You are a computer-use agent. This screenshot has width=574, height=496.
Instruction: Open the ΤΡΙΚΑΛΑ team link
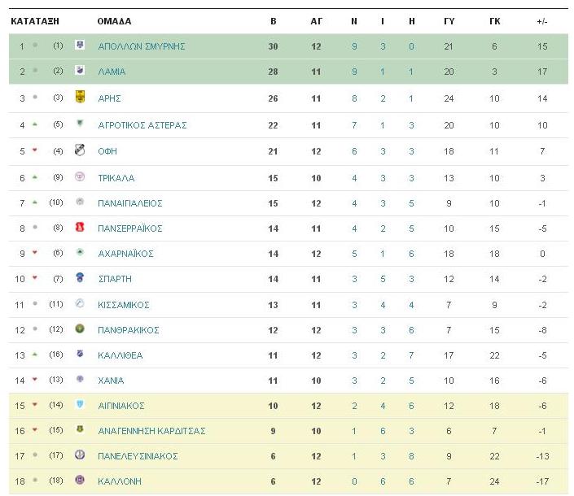tap(116, 178)
